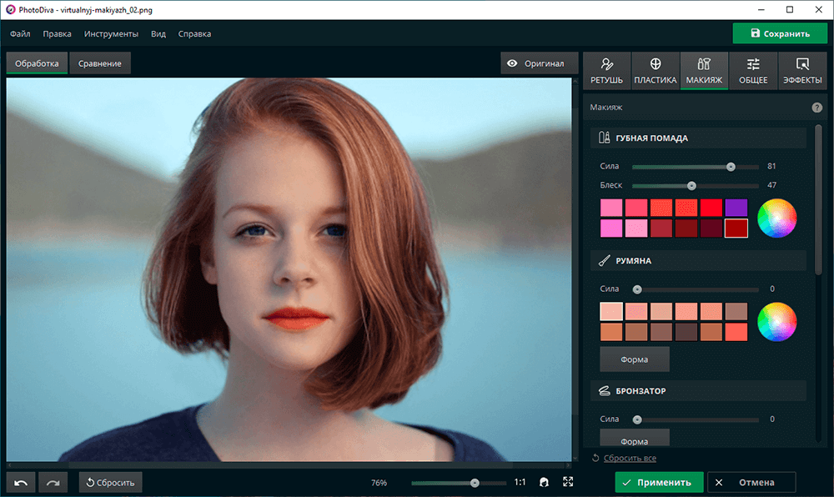This screenshot has width=834, height=497.
Task: Open the Инструменты menu
Action: [x=111, y=34]
